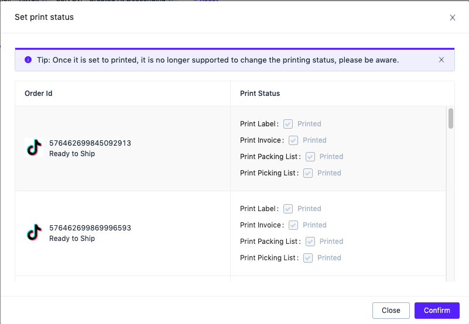
Task: Click Printed text beside Print Invoice, second order
Action: click(314, 225)
